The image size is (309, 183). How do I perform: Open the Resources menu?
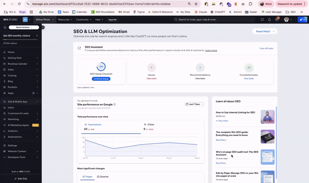[65, 20]
